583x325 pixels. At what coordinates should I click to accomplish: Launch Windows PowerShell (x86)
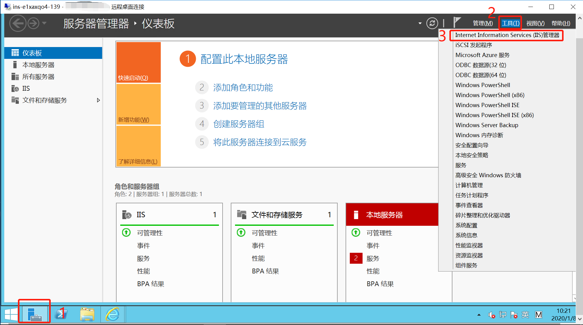(x=490, y=95)
